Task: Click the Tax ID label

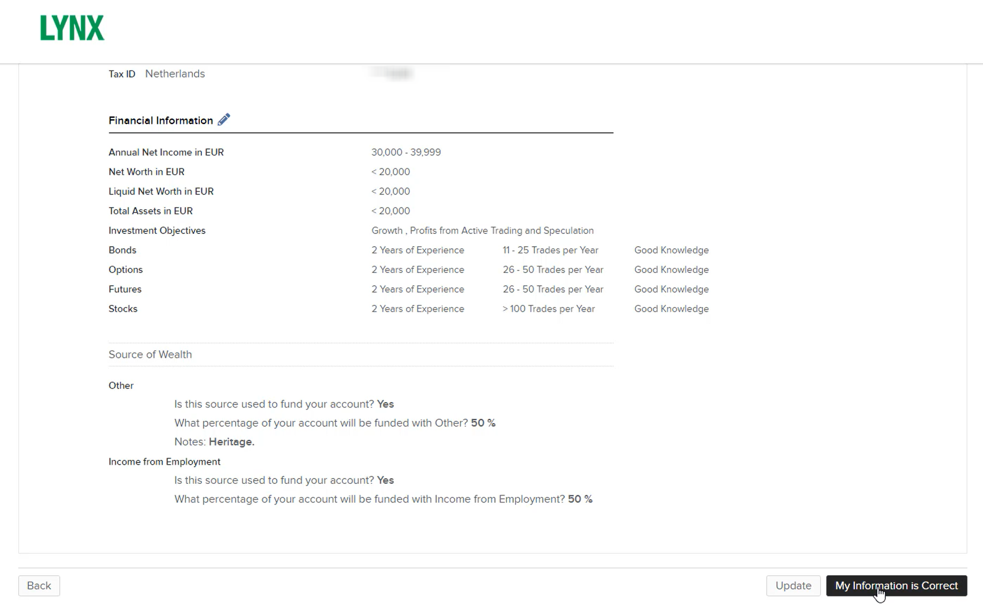Action: click(122, 74)
